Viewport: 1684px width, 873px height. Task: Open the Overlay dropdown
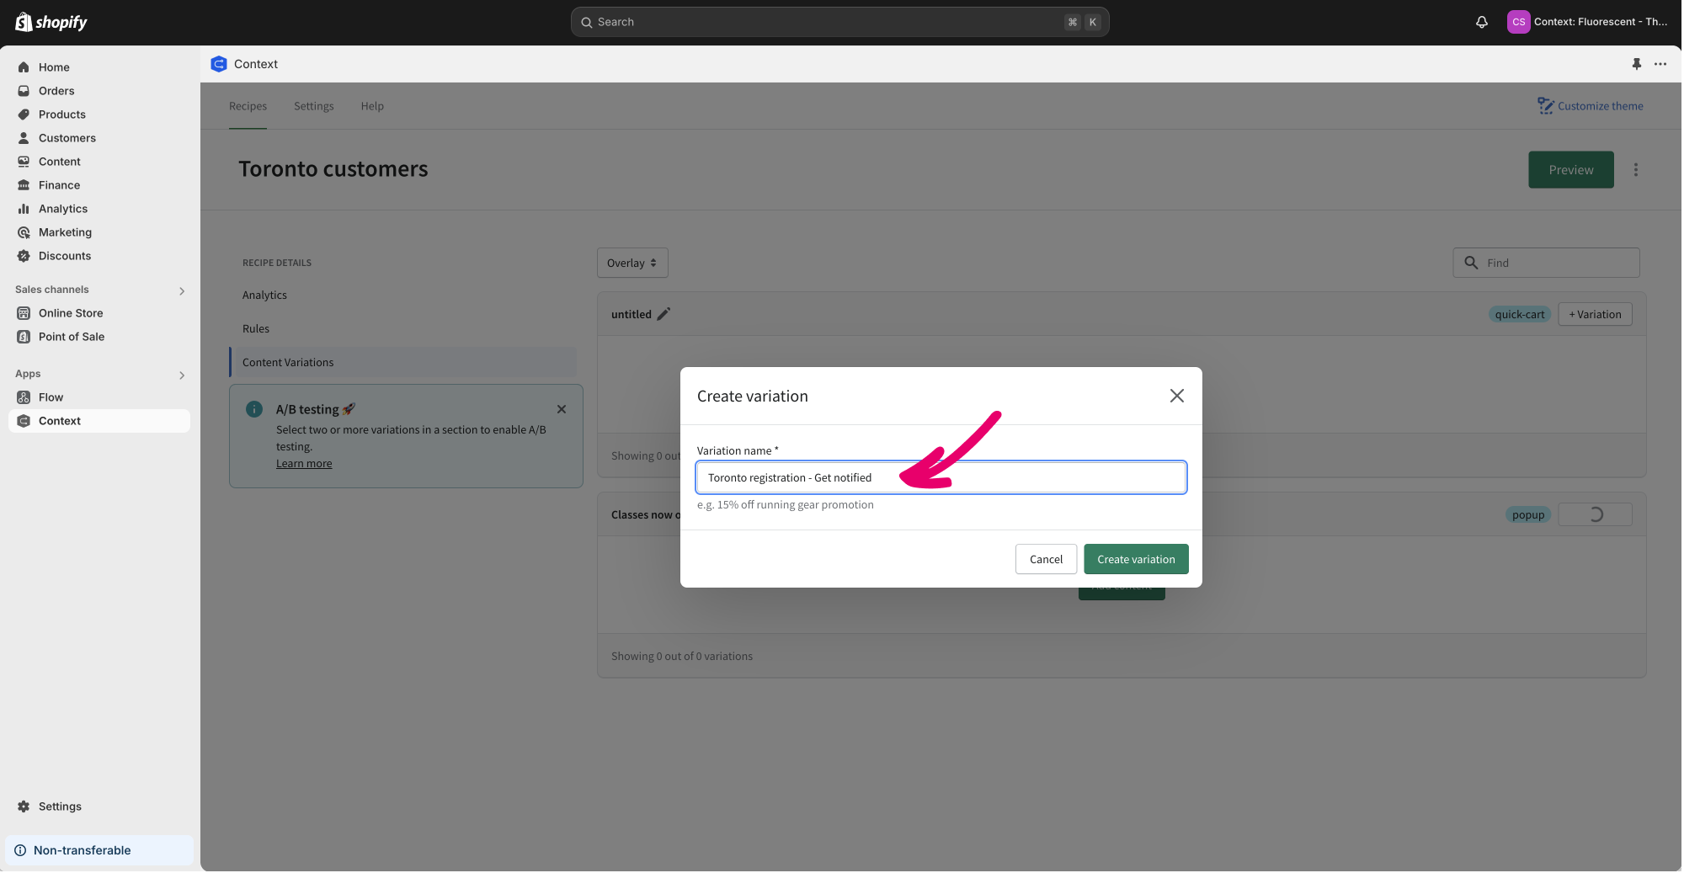631,263
